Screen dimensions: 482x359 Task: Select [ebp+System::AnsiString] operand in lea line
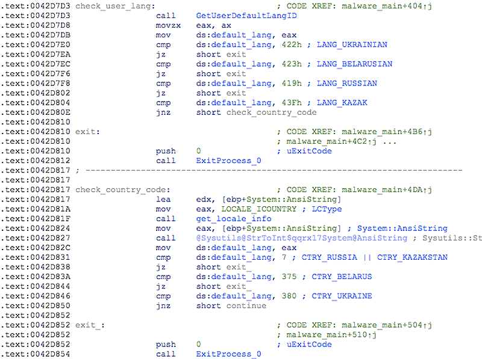pyautogui.click(x=281, y=200)
